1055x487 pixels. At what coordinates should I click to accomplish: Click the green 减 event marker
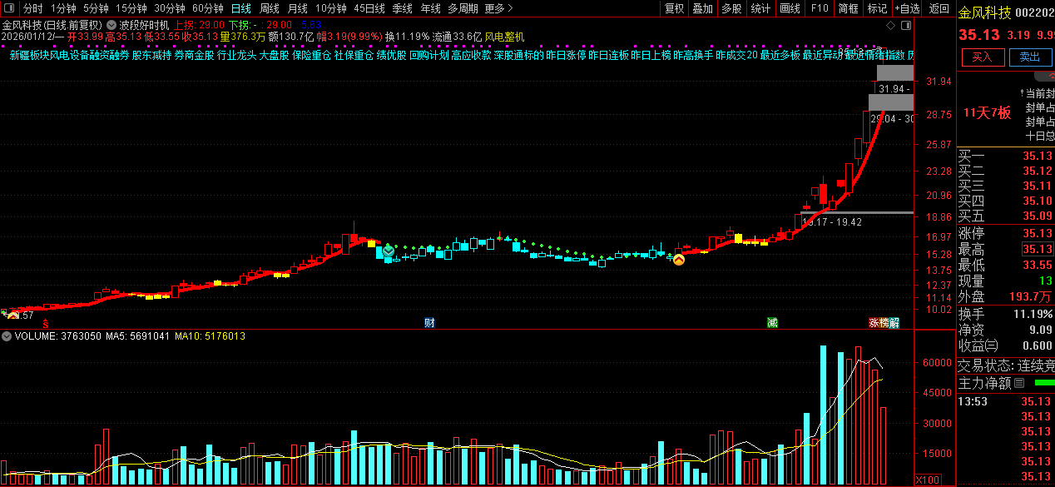pos(772,322)
